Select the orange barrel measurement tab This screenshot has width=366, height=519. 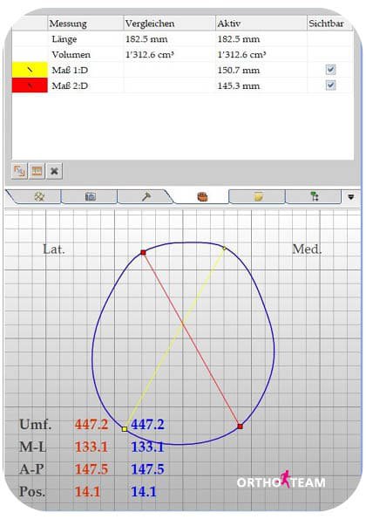pyautogui.click(x=202, y=196)
